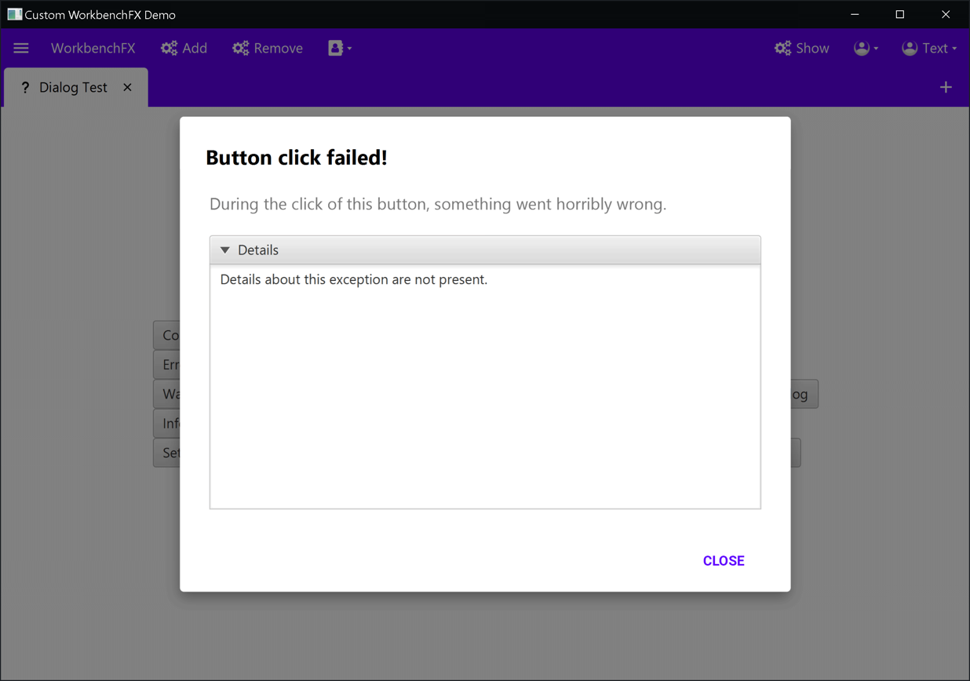This screenshot has height=681, width=970.
Task: Collapse the Details section of the dialog
Action: tap(224, 249)
